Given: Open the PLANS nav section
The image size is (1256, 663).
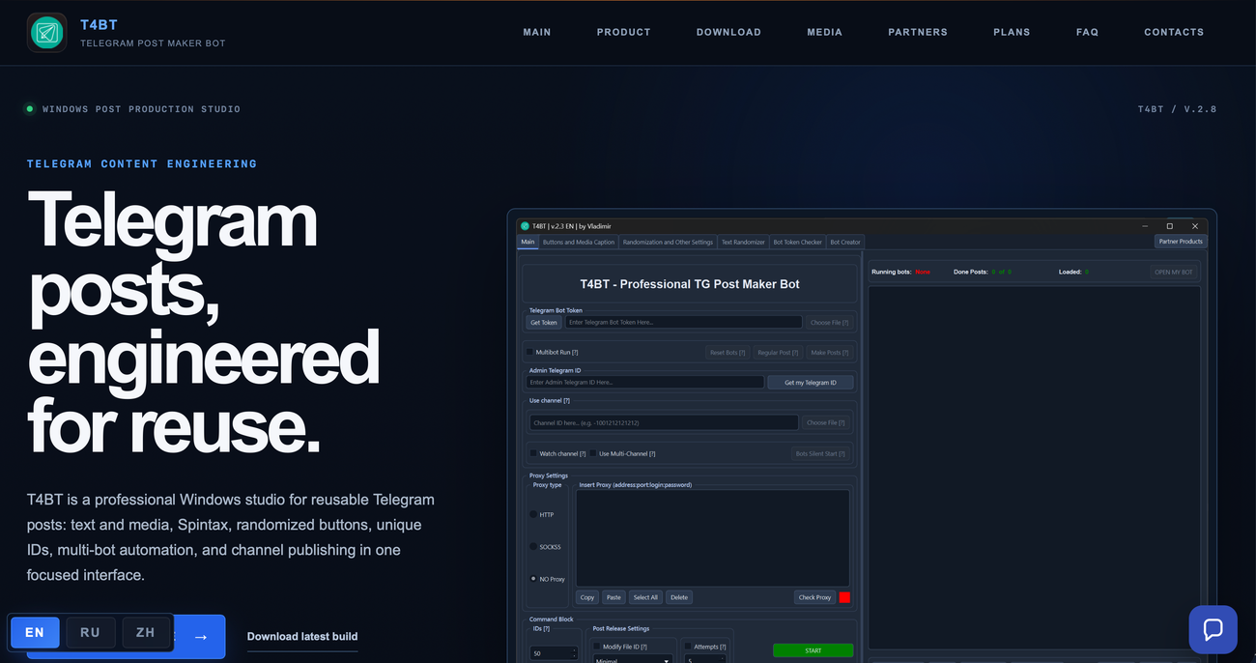Looking at the screenshot, I should pos(1012,32).
